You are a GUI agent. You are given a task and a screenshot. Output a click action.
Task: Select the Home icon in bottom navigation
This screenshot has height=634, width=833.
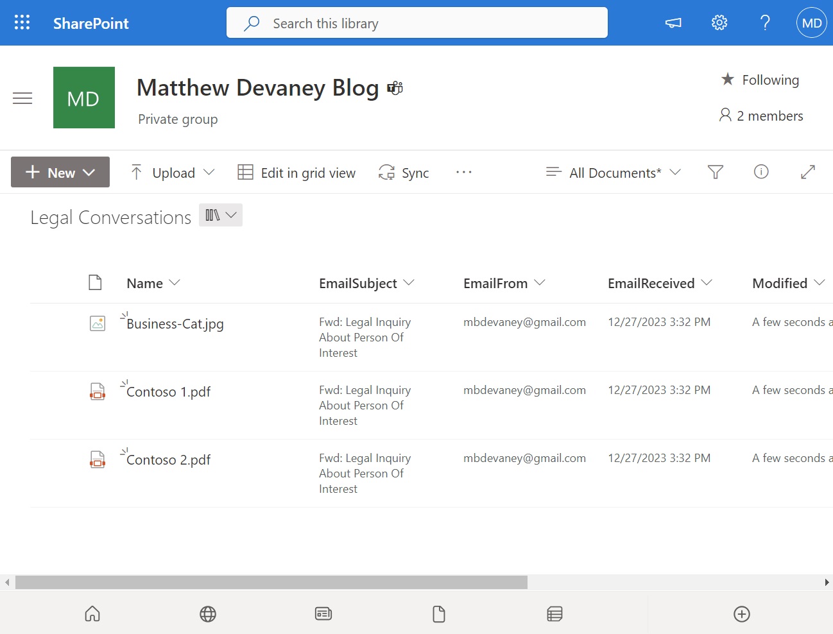[92, 613]
